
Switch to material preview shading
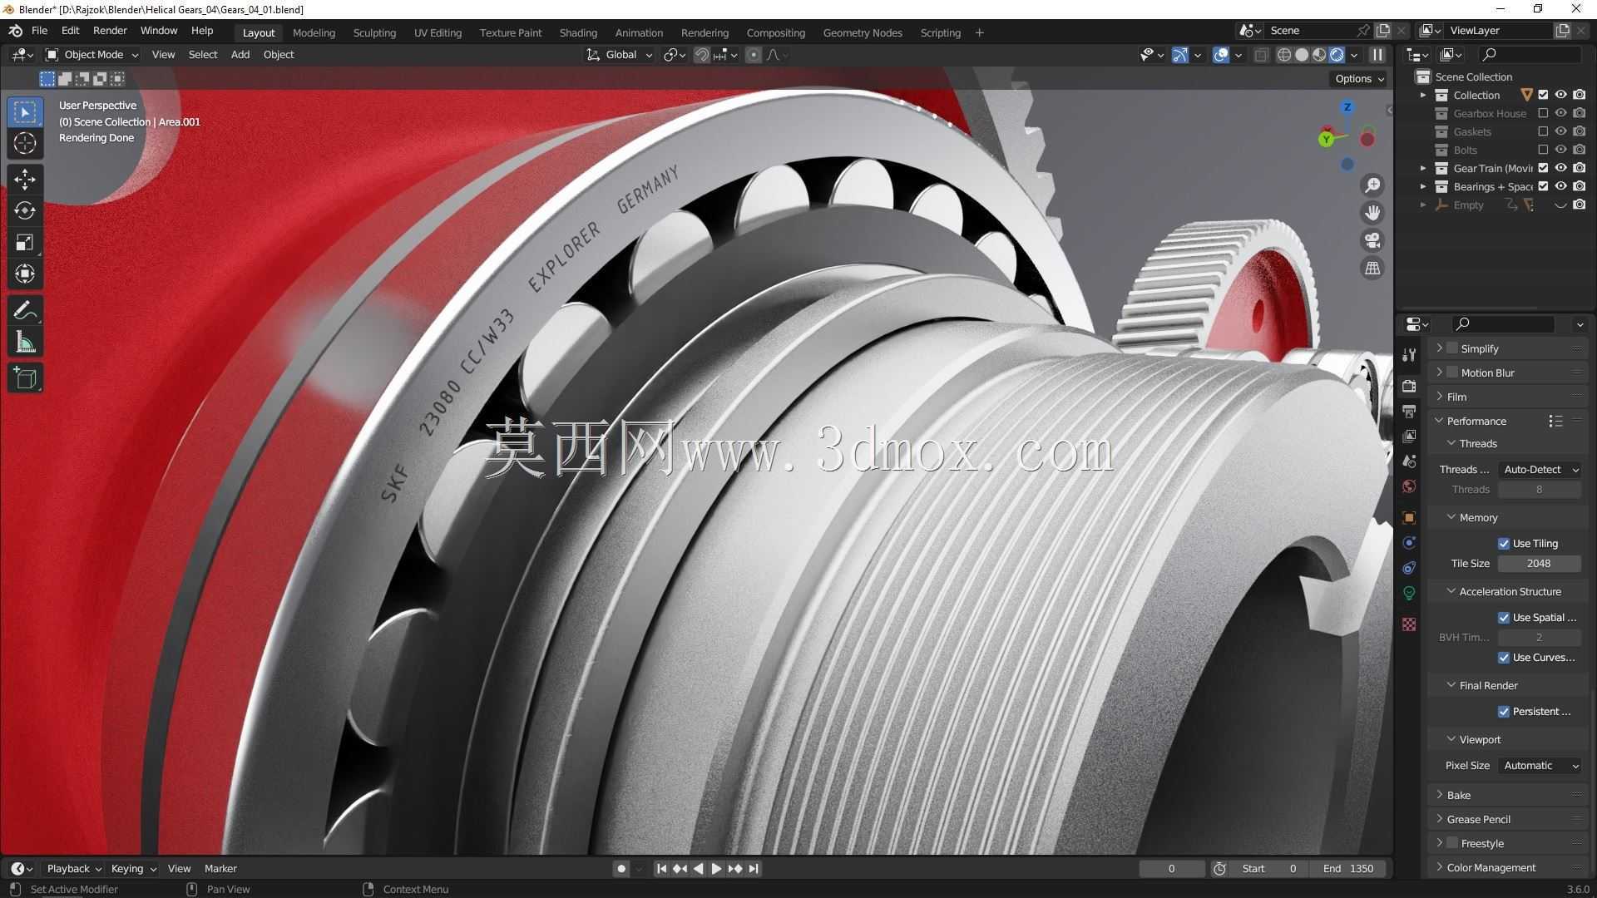tap(1319, 55)
